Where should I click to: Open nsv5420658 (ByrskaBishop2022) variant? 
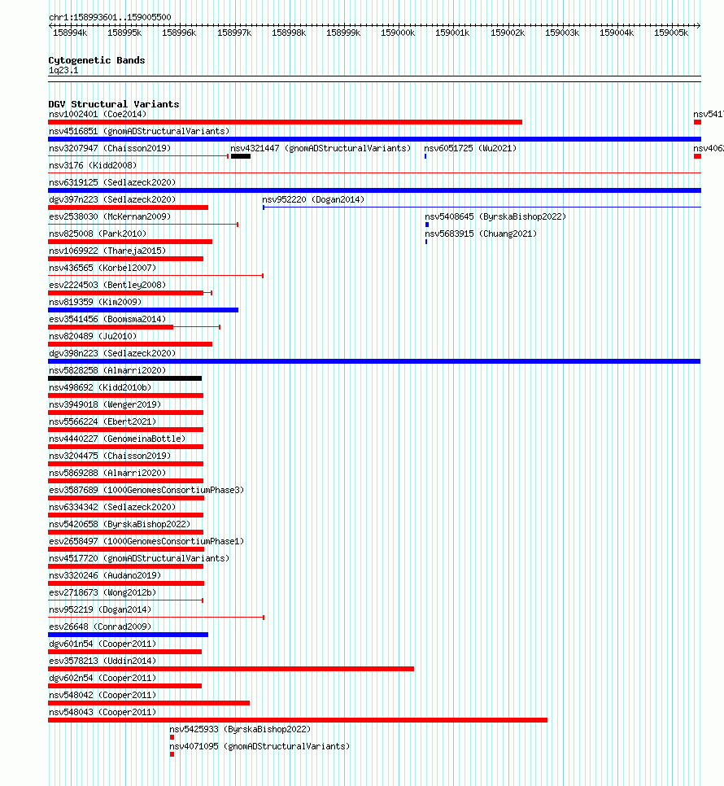120,524
